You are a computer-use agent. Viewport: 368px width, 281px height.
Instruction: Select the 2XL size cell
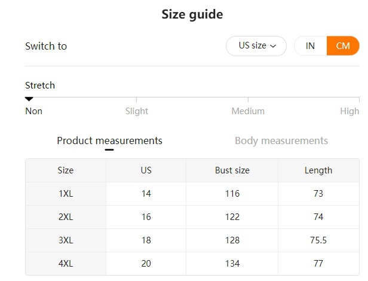click(x=66, y=217)
